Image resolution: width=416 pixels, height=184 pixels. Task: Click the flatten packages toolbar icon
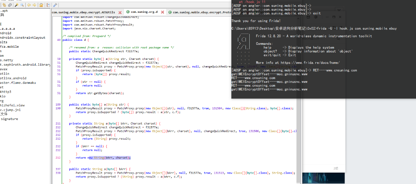tap(10, 5)
